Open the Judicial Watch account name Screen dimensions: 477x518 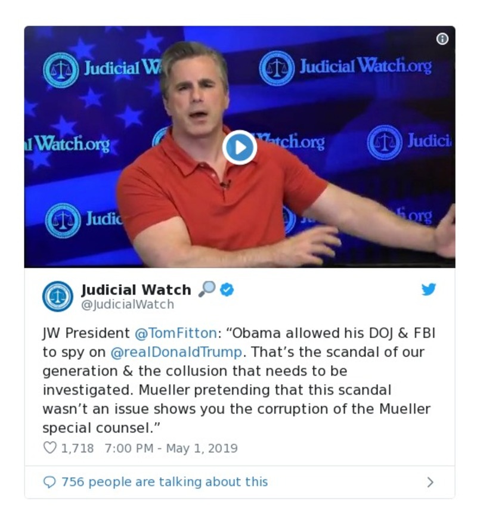136,290
